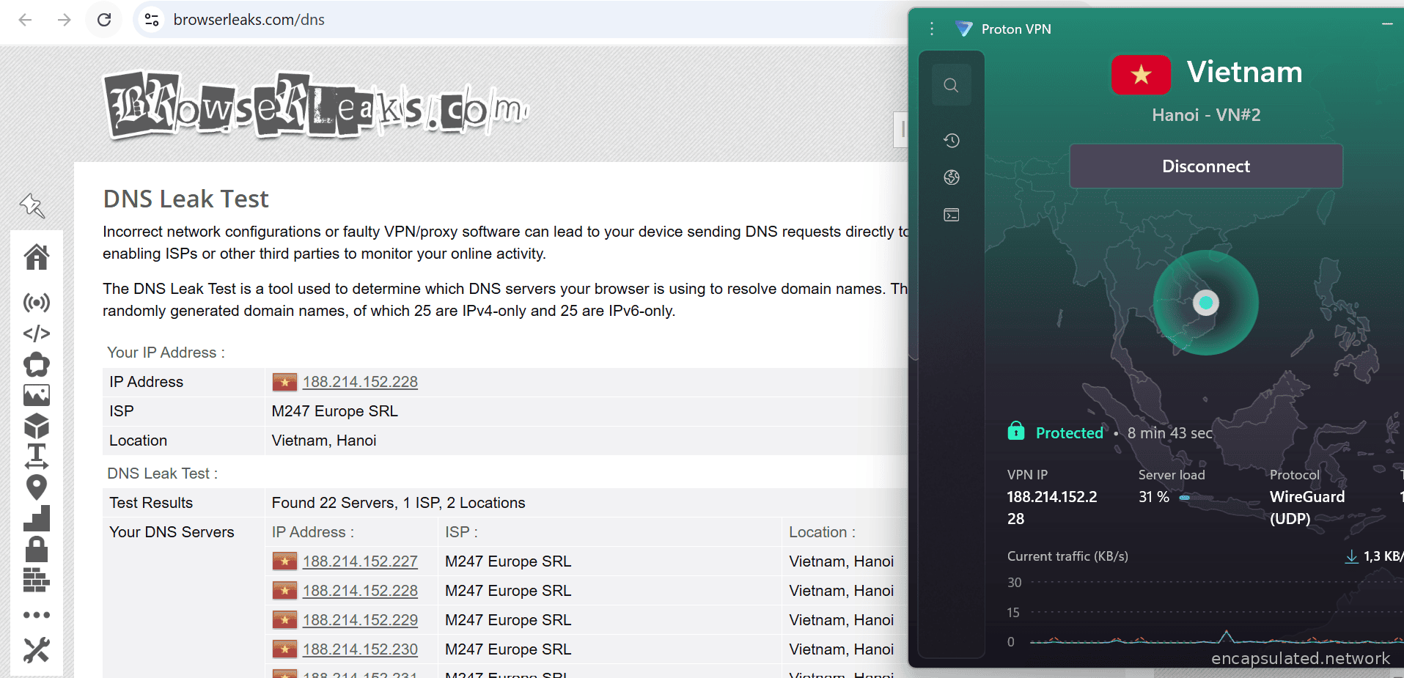
Task: Open the brick wall filters icon
Action: (x=37, y=580)
